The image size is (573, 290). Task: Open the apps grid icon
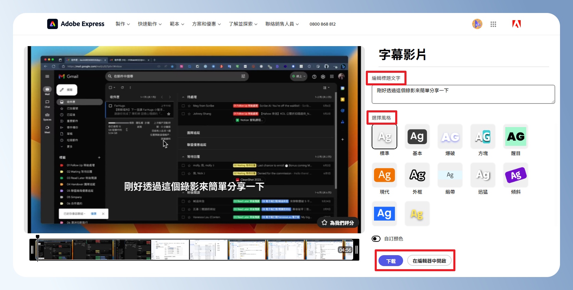(x=493, y=24)
